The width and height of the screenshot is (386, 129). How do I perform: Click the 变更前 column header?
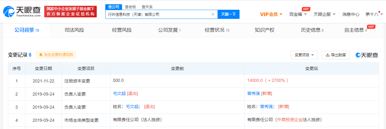pos(177,68)
